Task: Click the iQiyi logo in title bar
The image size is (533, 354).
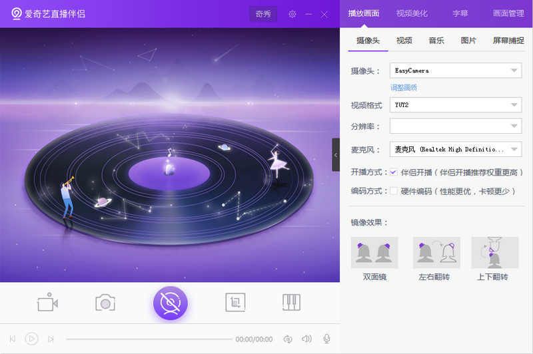Action: [x=16, y=14]
